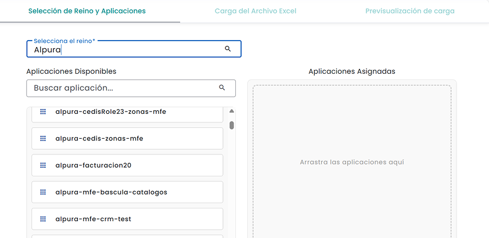Go to Previsualización de carga tab
Viewport: 489px width, 238px height.
(x=410, y=11)
